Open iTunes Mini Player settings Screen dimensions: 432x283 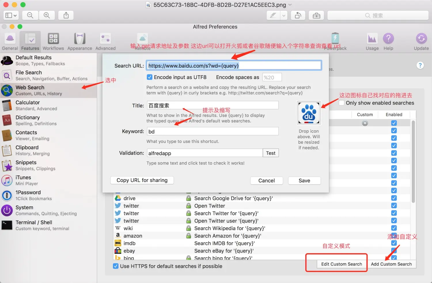(x=48, y=180)
